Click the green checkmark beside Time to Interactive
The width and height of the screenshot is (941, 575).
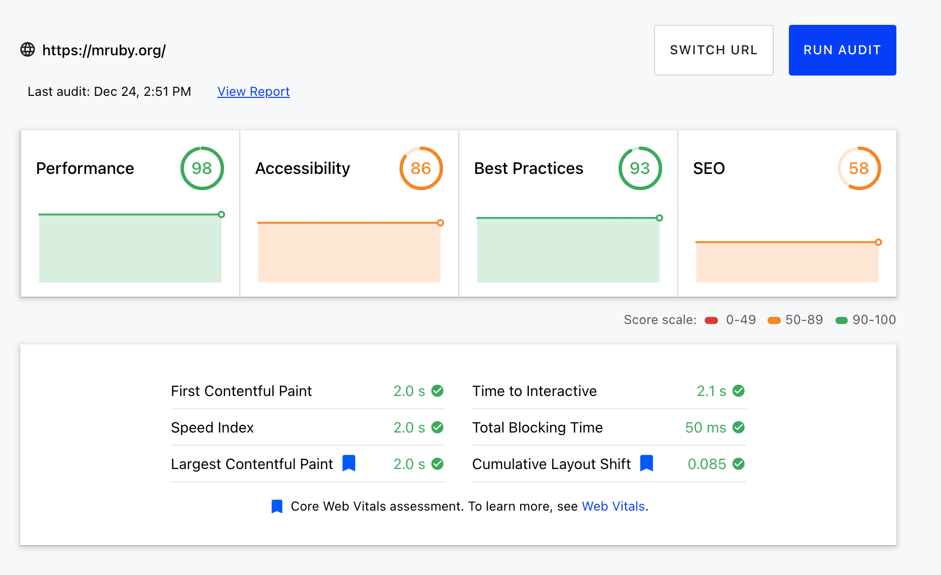click(x=739, y=391)
